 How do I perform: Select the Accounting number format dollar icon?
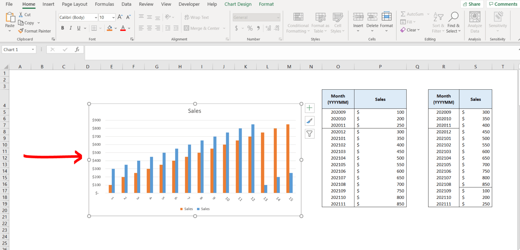click(236, 28)
